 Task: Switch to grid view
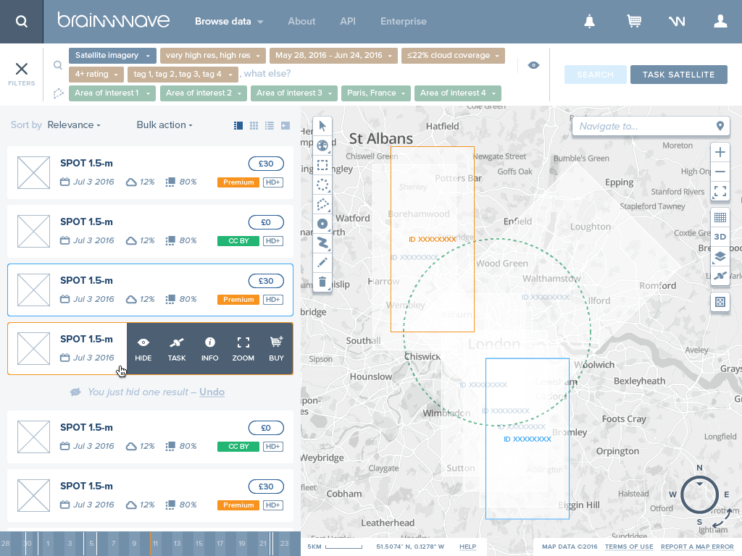[254, 126]
